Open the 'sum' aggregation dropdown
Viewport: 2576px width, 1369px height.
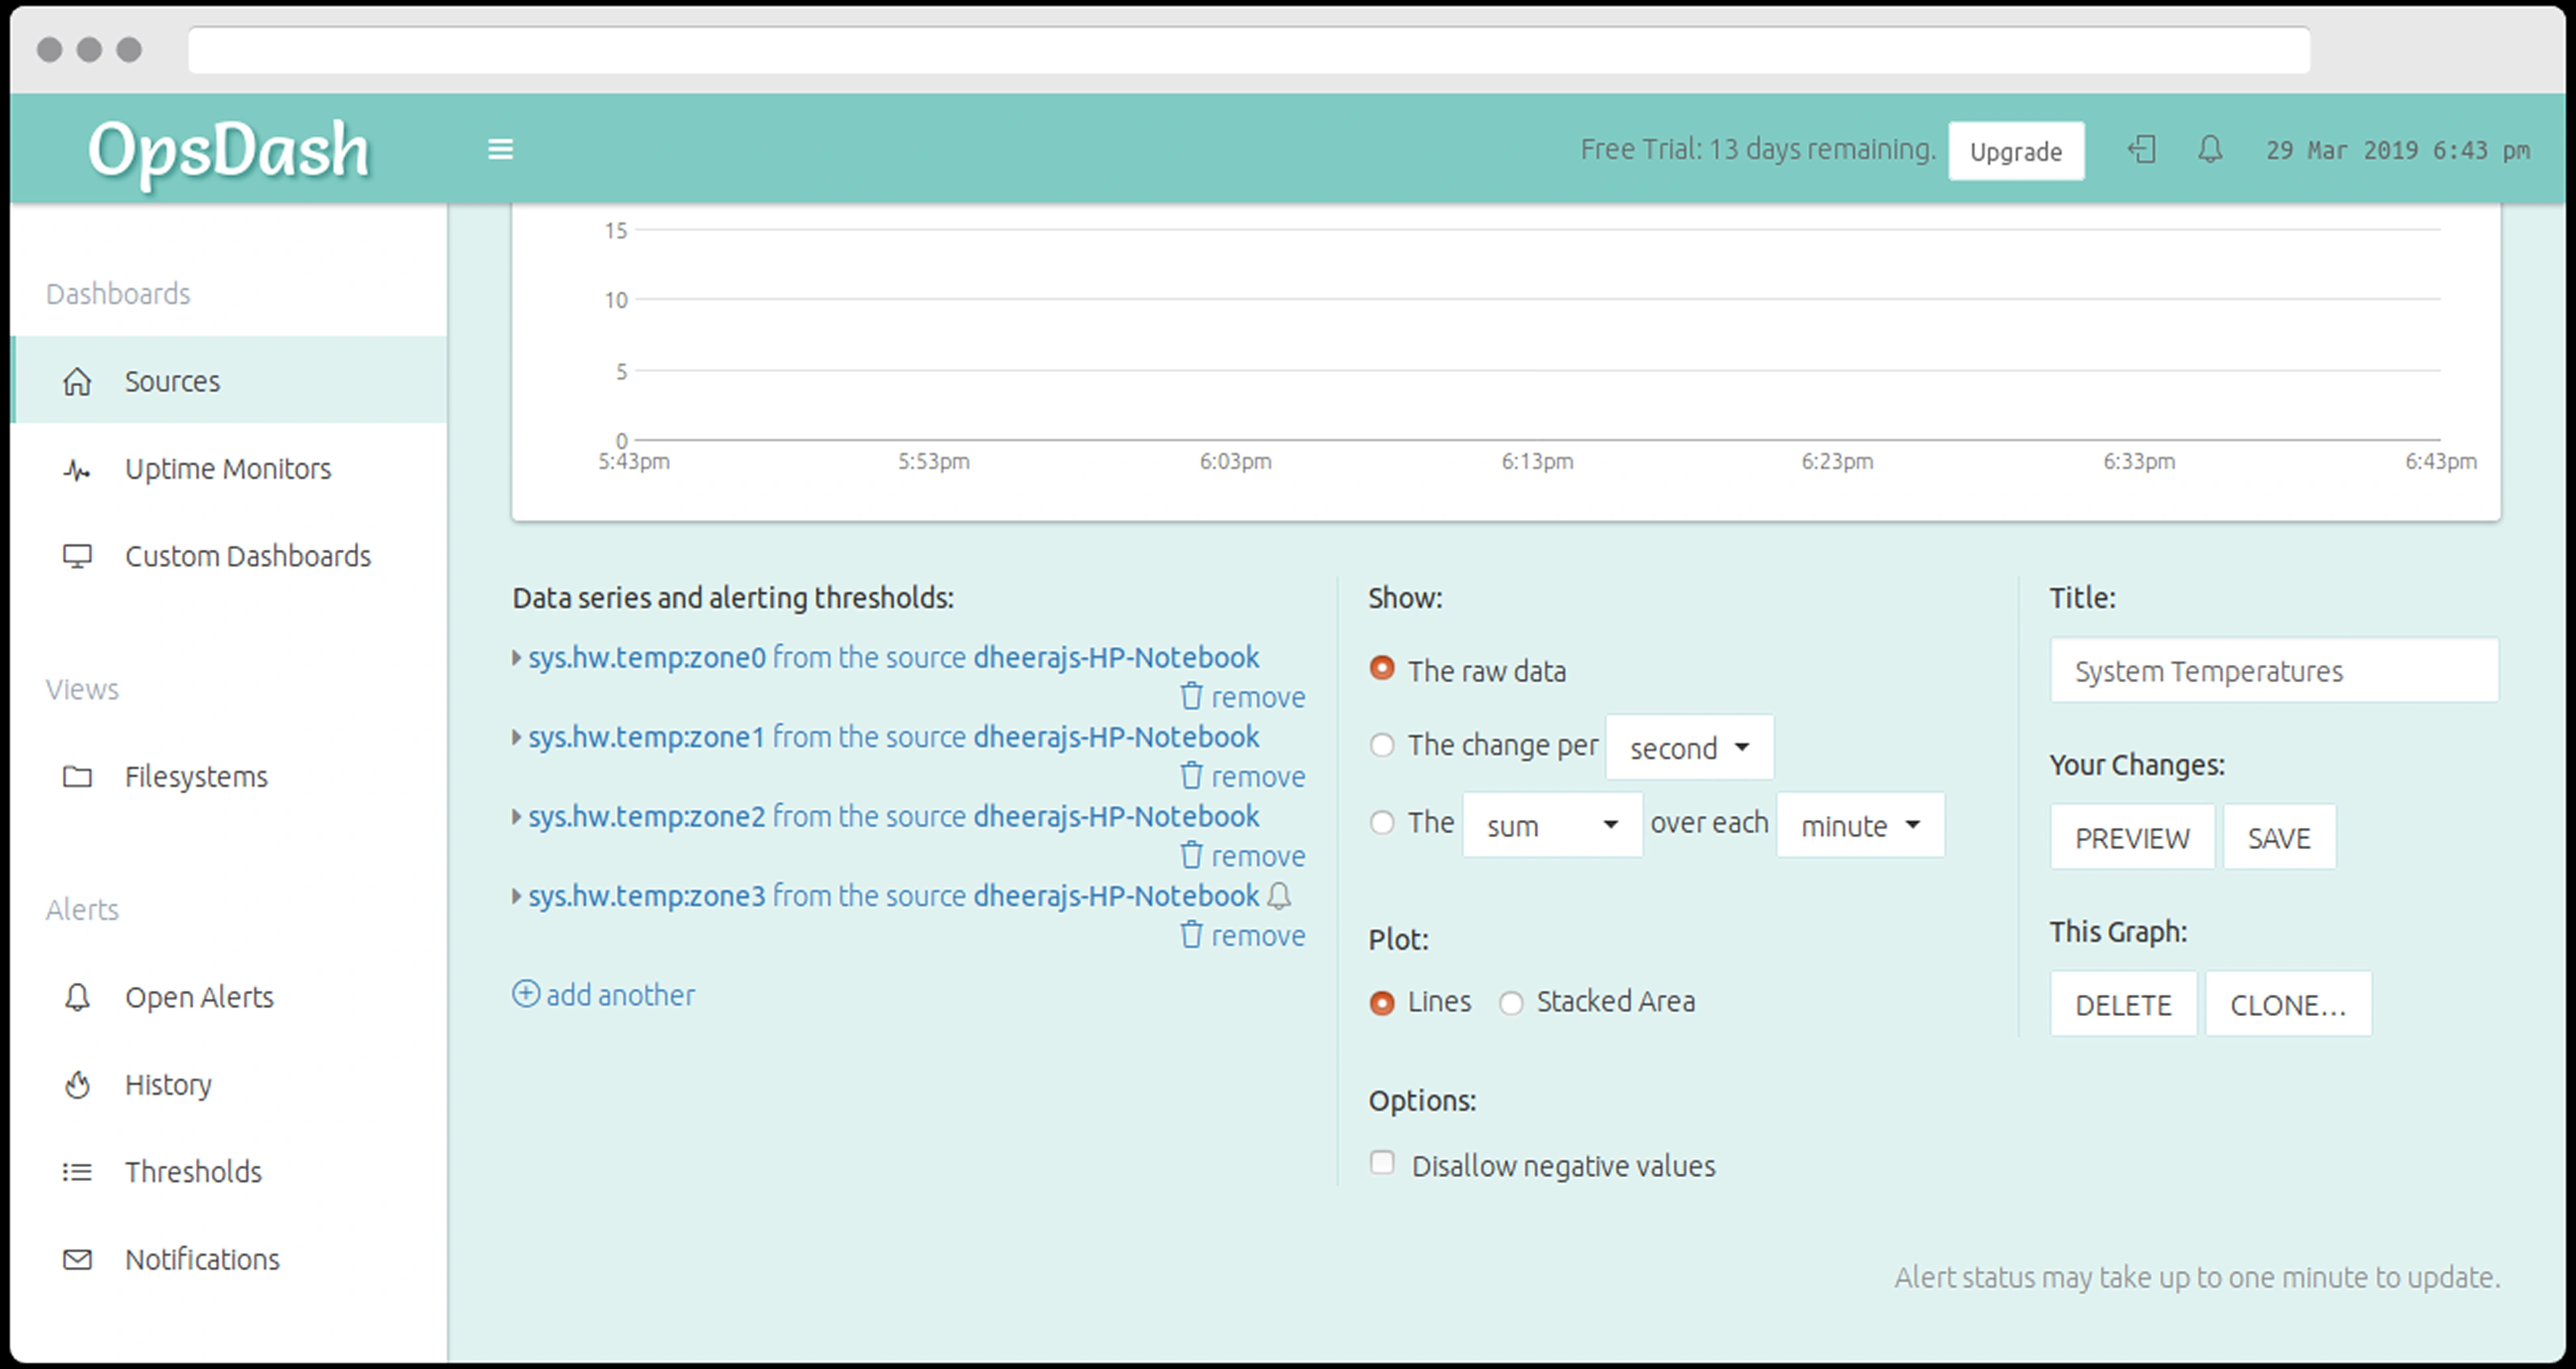1551,826
